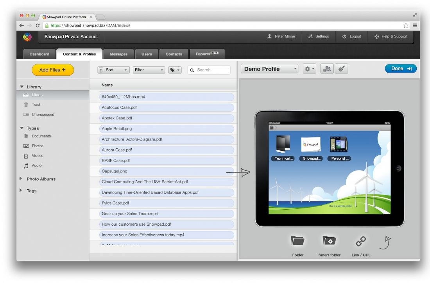Switch to the Dashboard tab
Image resolution: width=430 pixels, height=283 pixels.
click(39, 54)
